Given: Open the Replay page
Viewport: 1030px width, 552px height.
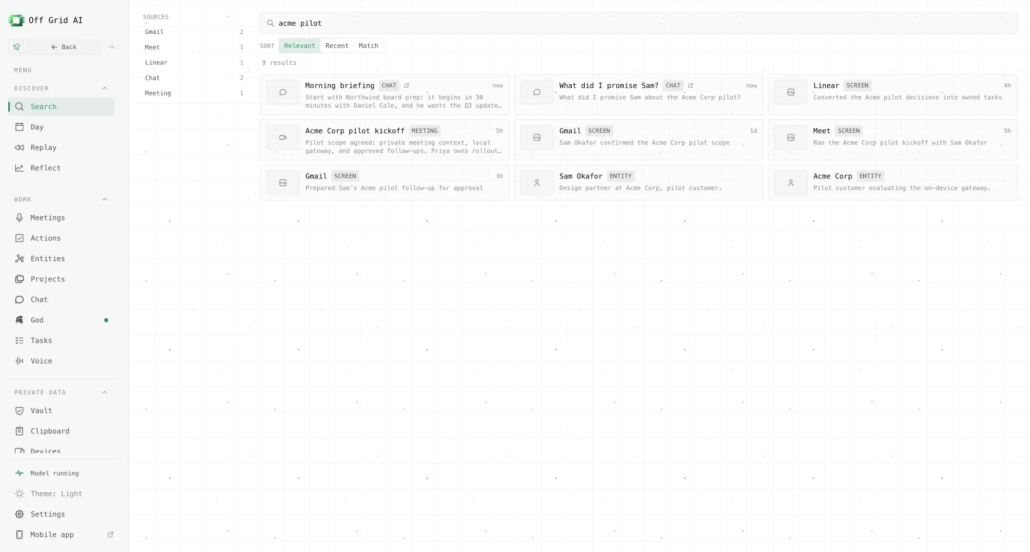Looking at the screenshot, I should pos(61,147).
